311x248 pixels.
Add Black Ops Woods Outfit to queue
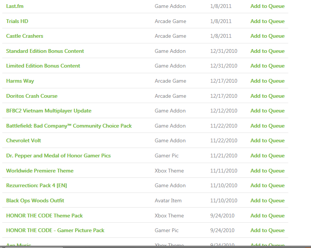click(267, 200)
